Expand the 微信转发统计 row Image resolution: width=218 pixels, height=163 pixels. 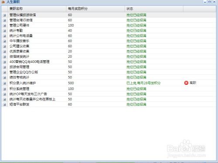pos(4,57)
